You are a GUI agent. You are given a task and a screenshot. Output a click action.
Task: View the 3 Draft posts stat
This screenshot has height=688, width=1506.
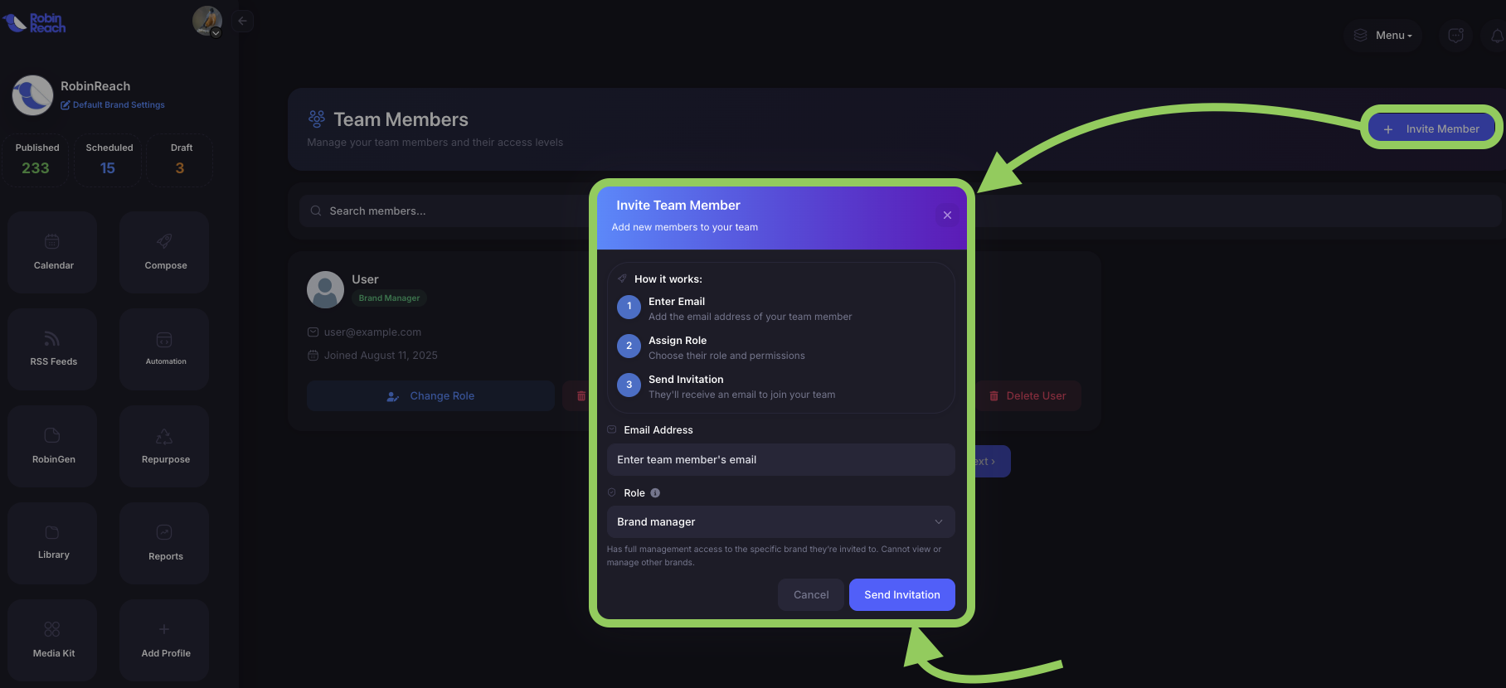pos(181,159)
